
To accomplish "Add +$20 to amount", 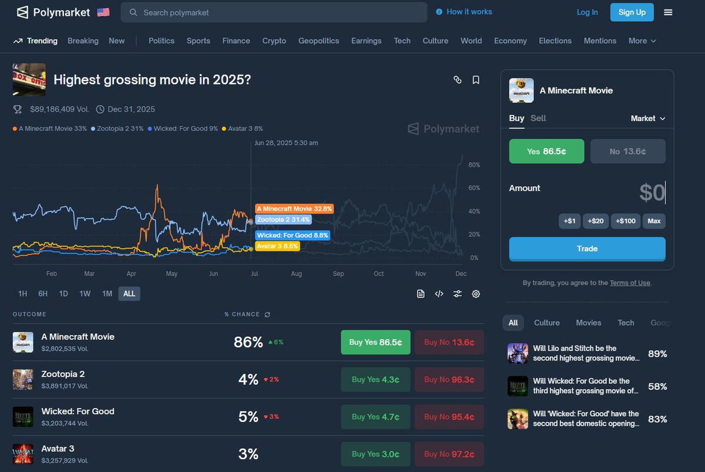I will tap(596, 221).
